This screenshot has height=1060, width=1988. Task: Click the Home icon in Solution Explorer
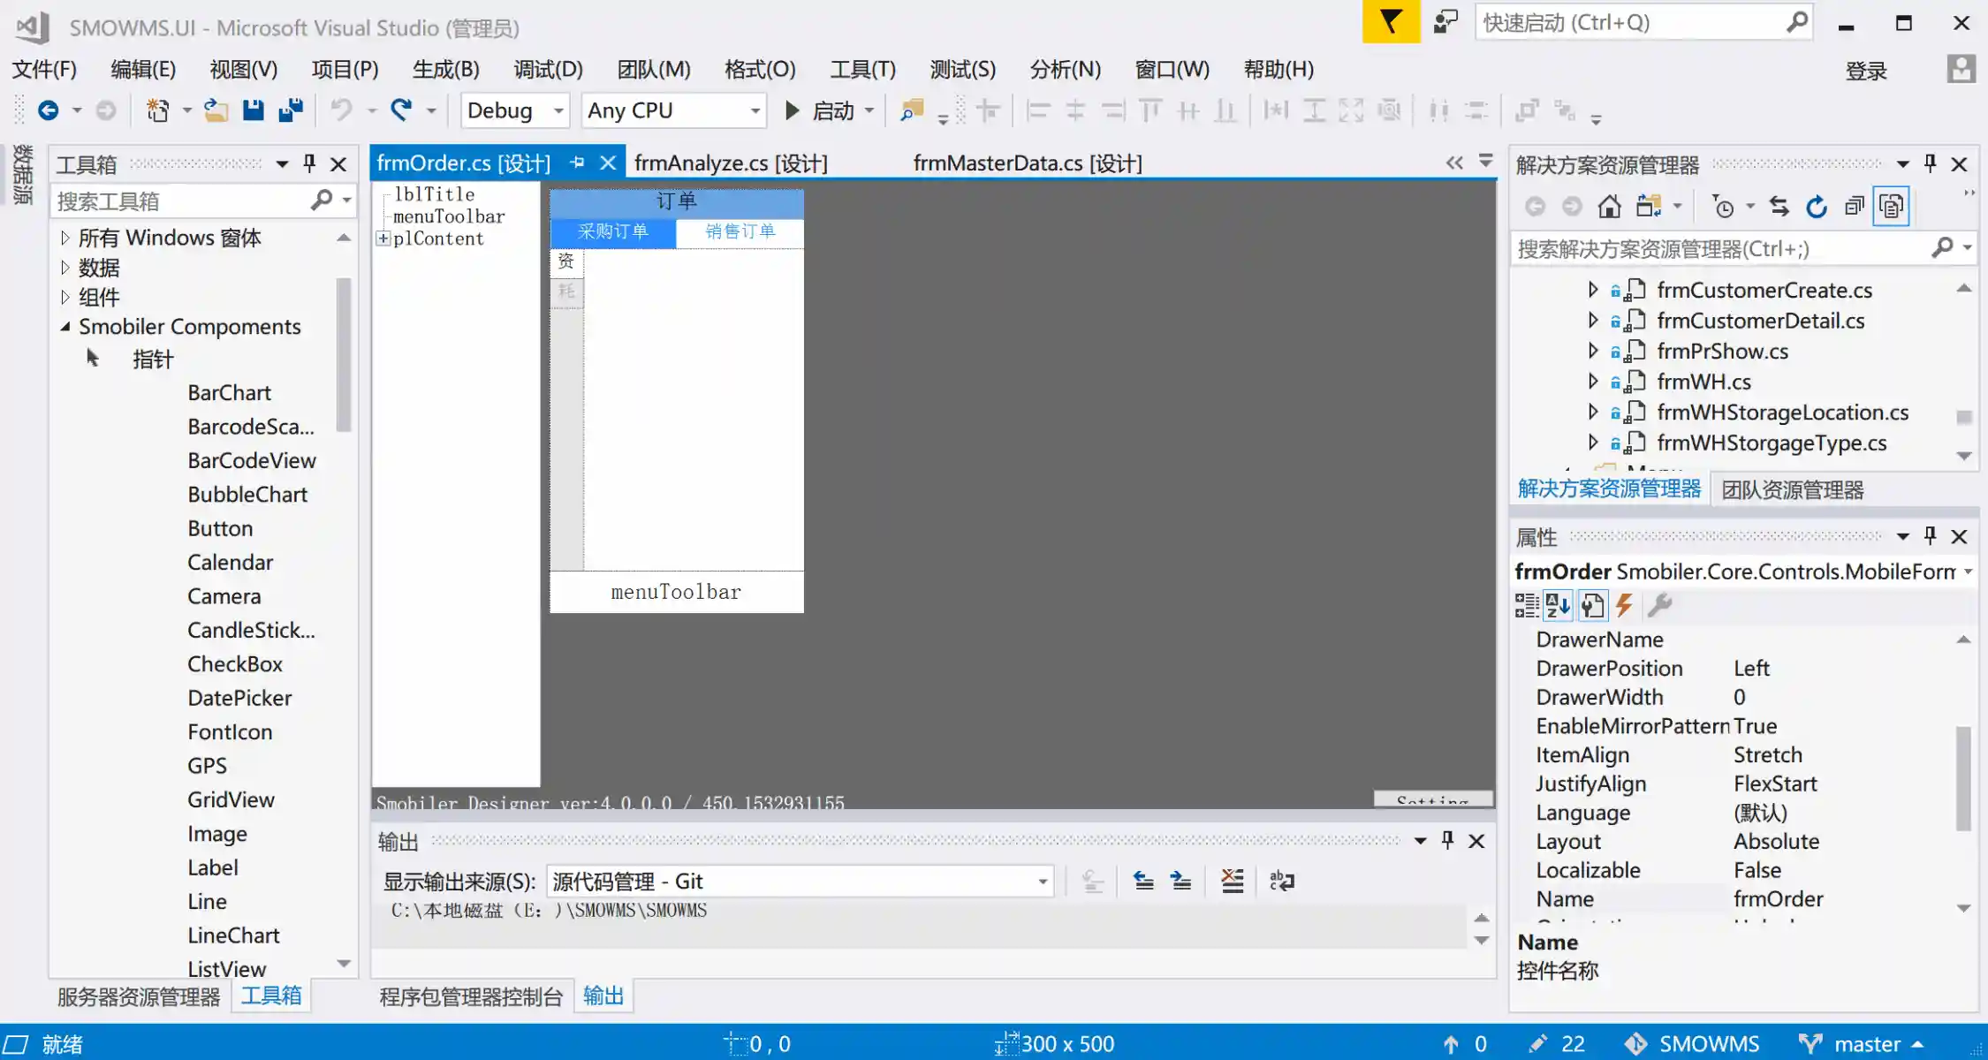[1609, 207]
